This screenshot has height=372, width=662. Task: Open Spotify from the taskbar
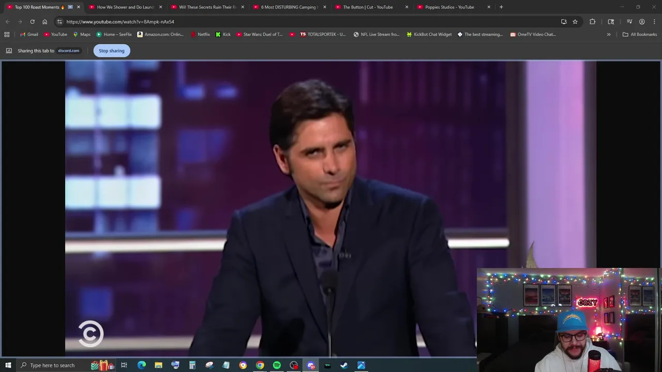pos(277,365)
